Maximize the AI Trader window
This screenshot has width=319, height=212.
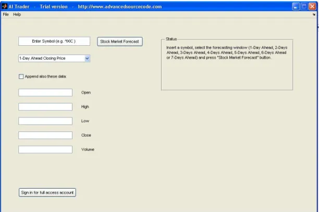pyautogui.click(x=304, y=6)
